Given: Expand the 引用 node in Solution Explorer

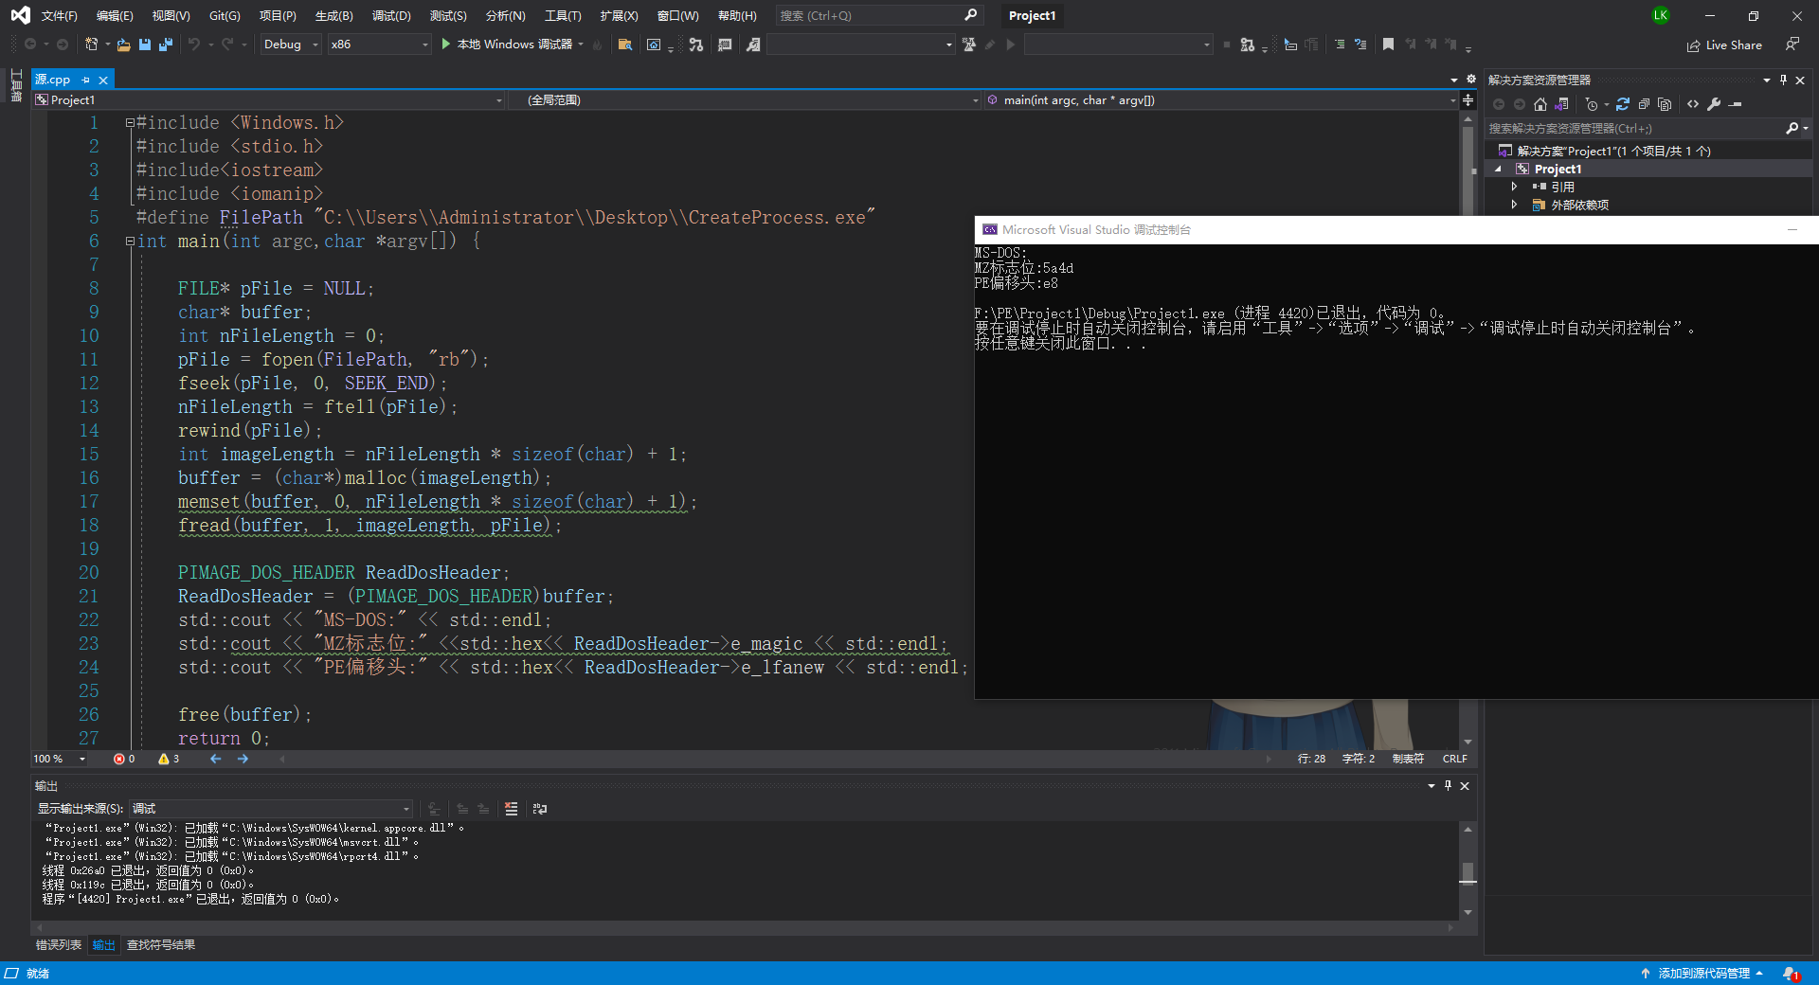Looking at the screenshot, I should pos(1514,187).
